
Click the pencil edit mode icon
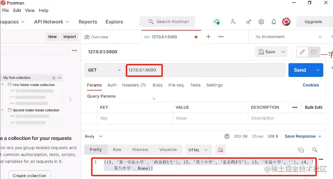point(302,52)
